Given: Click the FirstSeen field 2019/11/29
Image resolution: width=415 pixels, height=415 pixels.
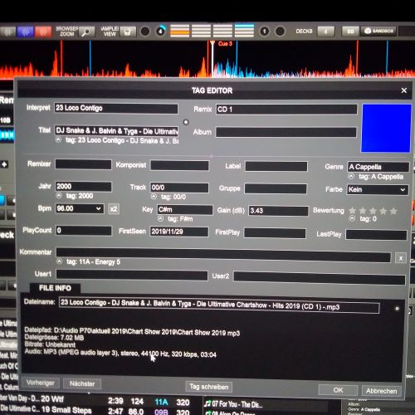Looking at the screenshot, I should [179, 232].
